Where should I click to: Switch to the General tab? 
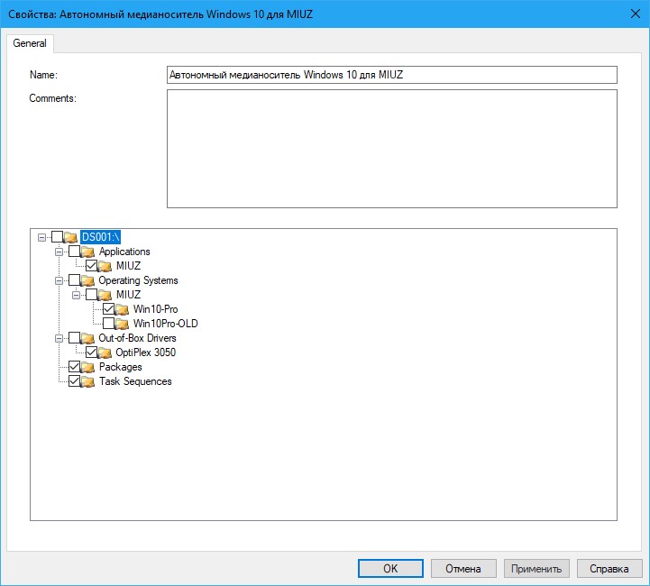point(31,43)
